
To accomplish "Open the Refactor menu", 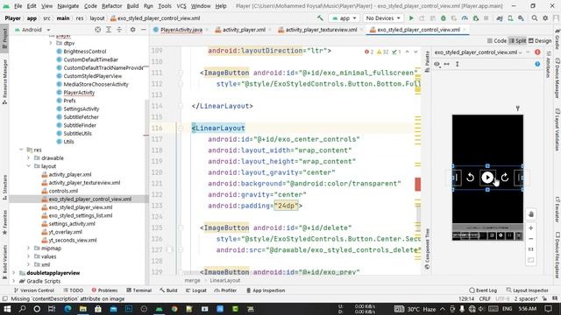I will pos(111,6).
